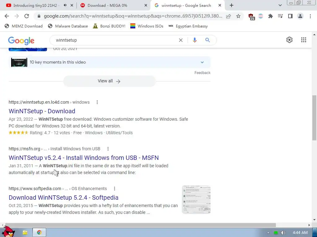Click the https://www.softpedia.com breadcrumb
The width and height of the screenshot is (317, 237).
(35, 189)
